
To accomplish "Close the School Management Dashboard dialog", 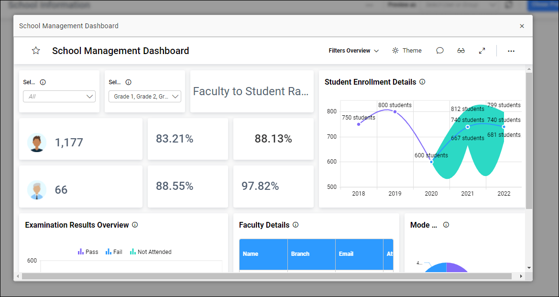I will (522, 26).
